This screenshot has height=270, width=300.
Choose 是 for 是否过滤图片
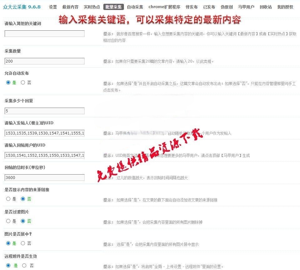coord(8,221)
